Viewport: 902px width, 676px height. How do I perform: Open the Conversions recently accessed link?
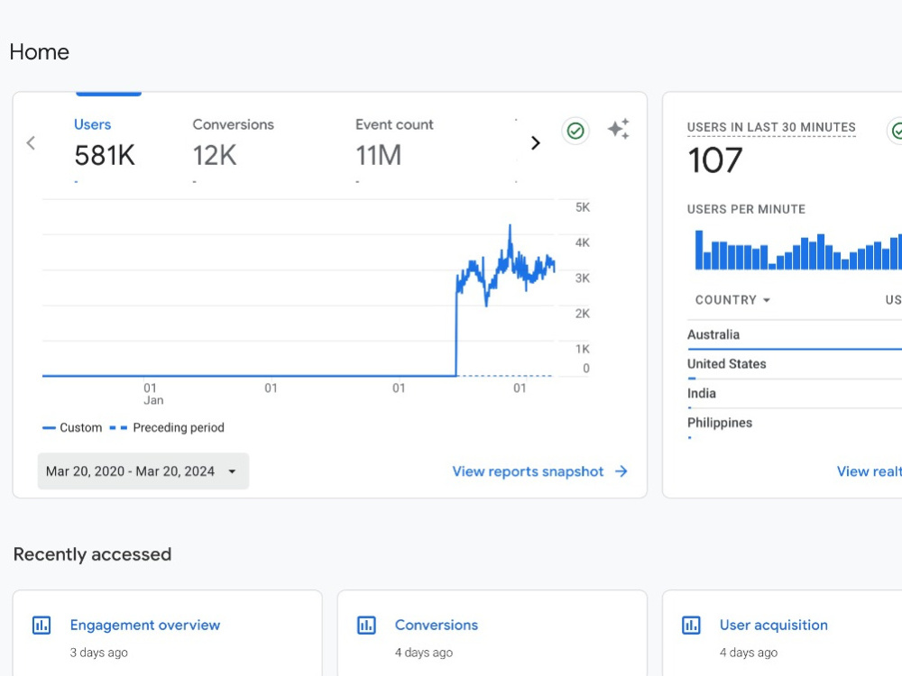coord(436,625)
